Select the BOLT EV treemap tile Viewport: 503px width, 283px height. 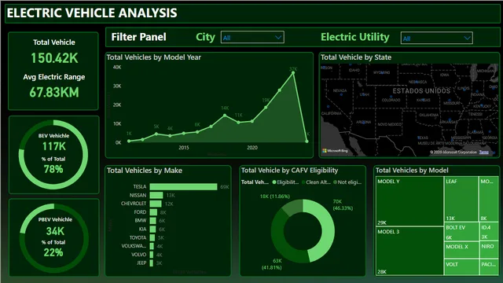[x=461, y=232]
